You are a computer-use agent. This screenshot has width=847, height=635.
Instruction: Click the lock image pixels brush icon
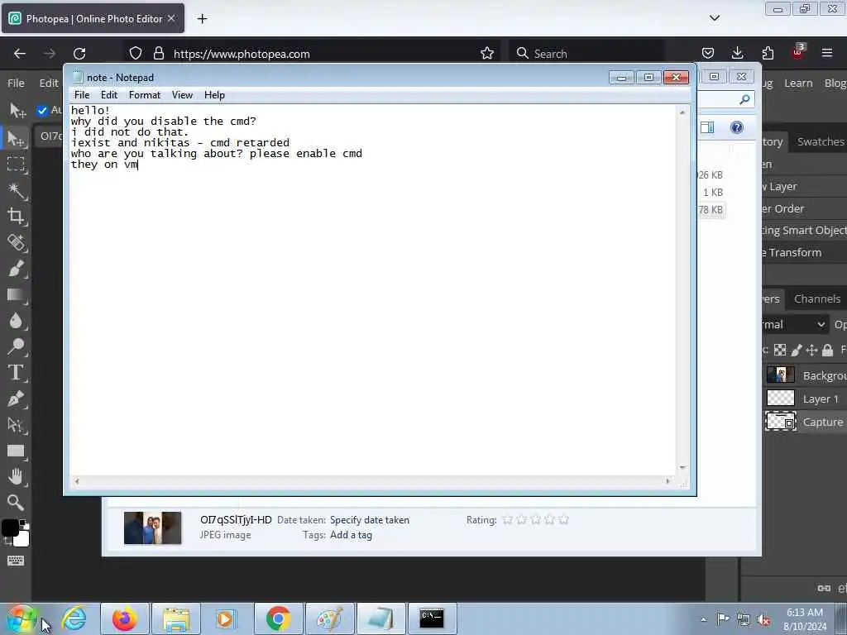(797, 351)
